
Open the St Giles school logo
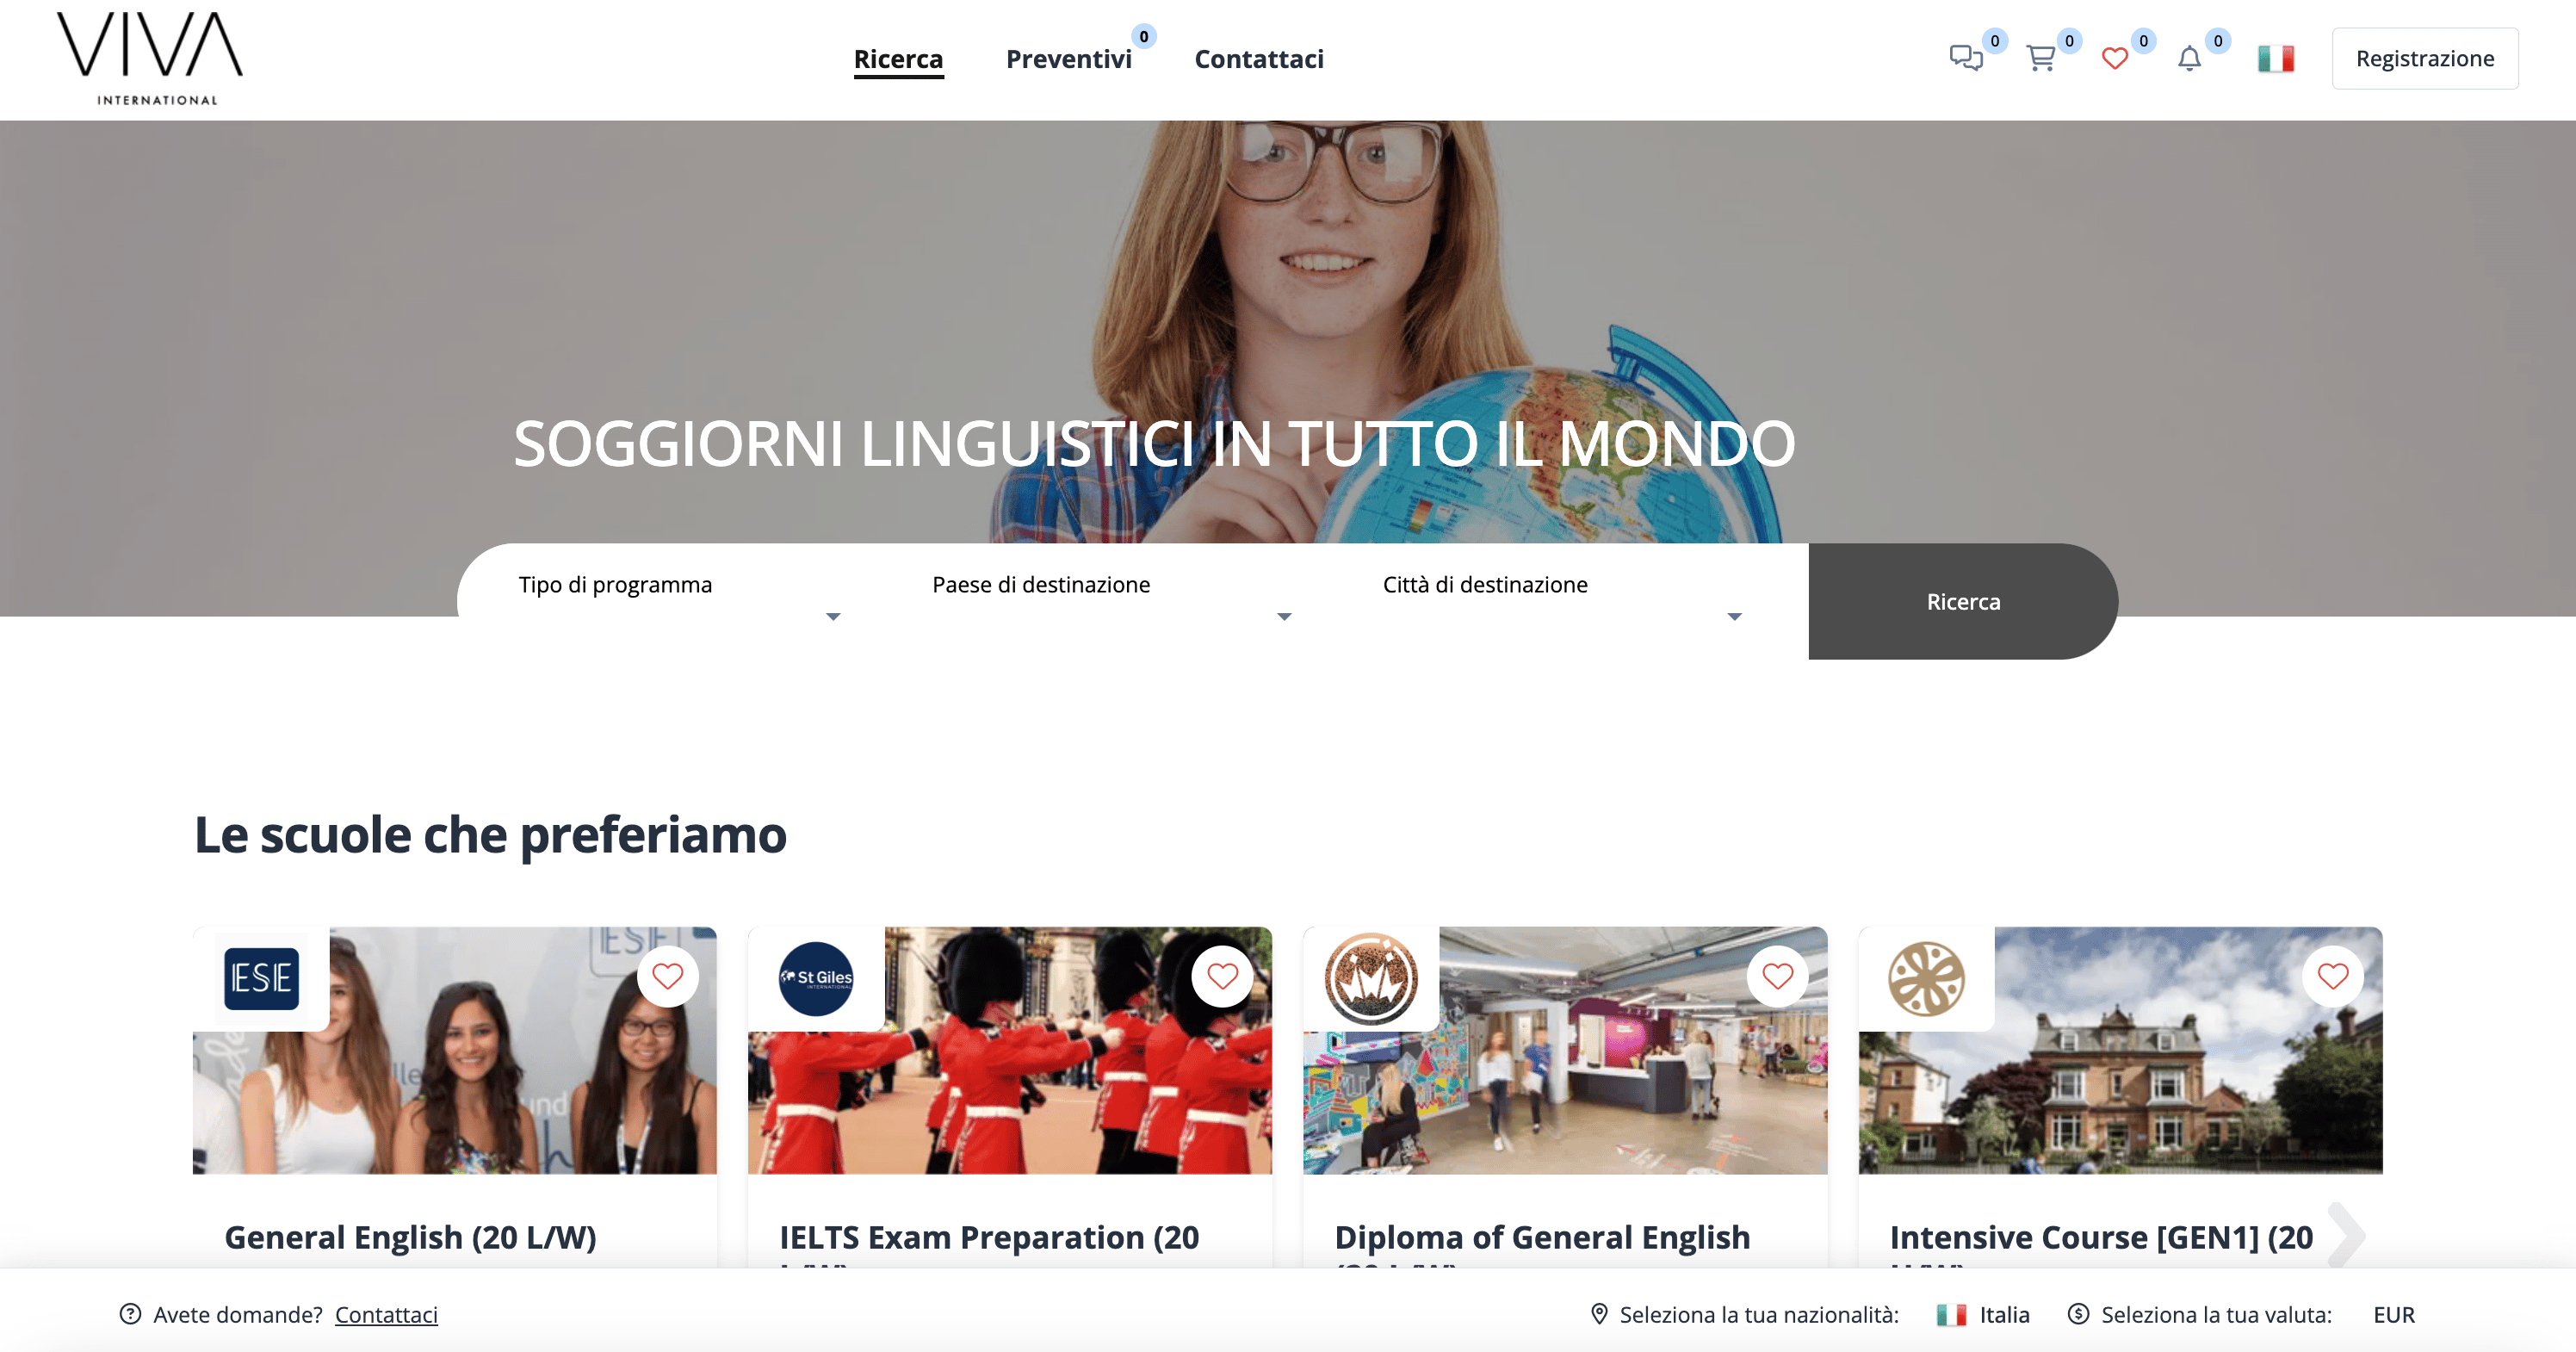click(816, 978)
